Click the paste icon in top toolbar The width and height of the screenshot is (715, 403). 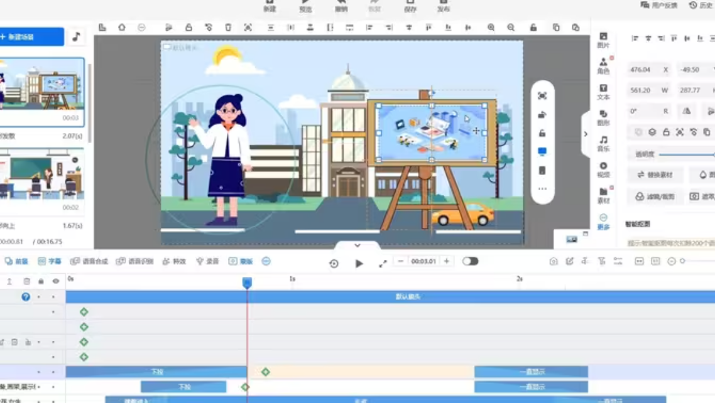click(x=576, y=28)
